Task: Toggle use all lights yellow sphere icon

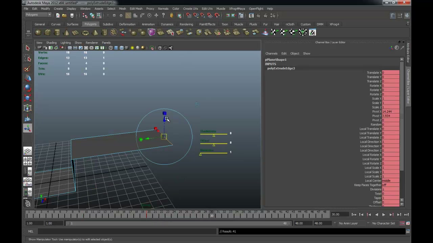Action: click(x=132, y=48)
